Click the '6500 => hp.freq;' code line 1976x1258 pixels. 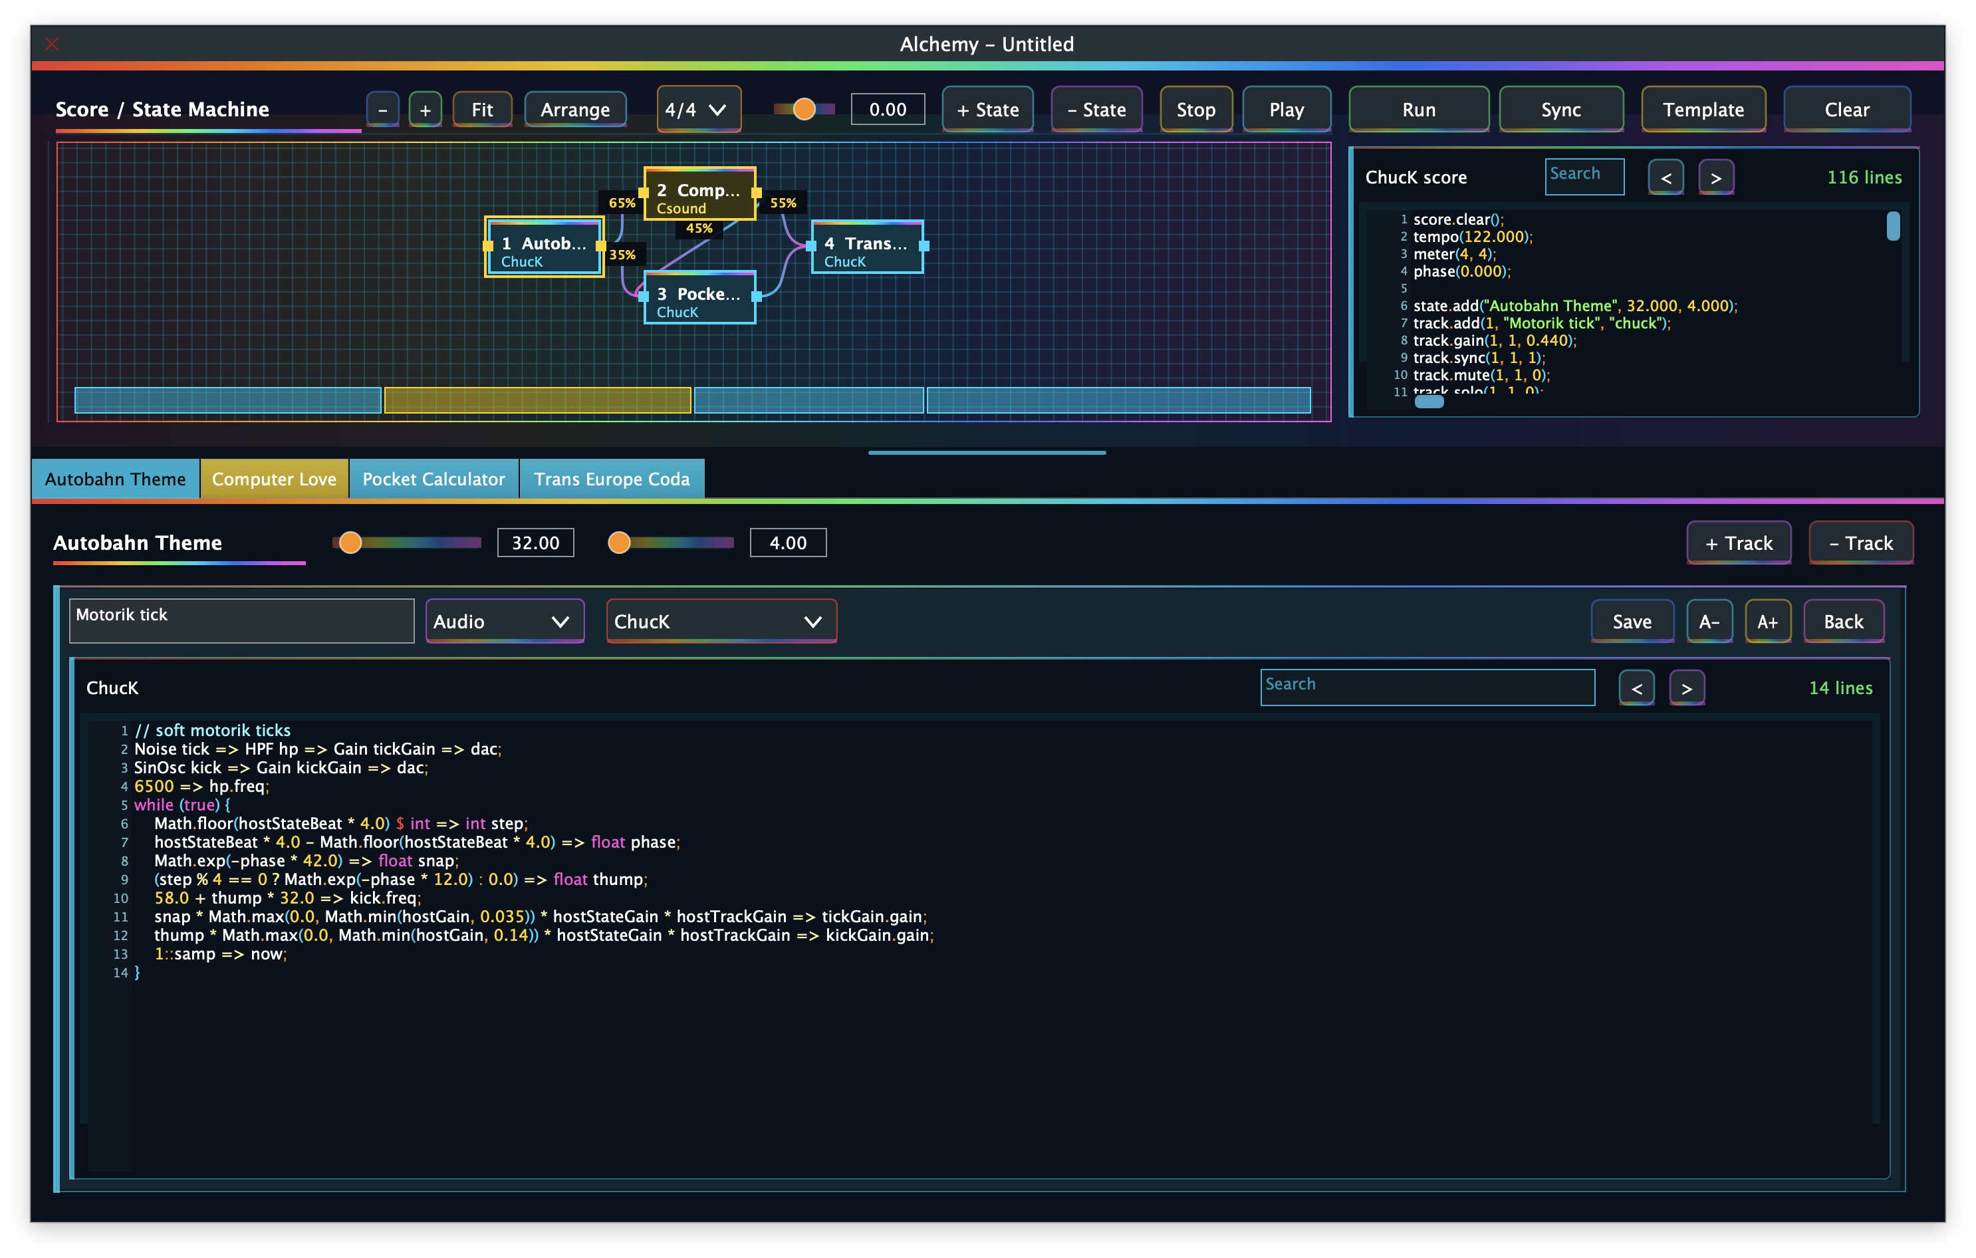point(202,786)
